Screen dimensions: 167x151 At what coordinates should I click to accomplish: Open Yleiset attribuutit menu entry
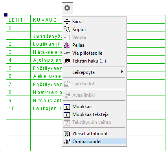coord(94,134)
